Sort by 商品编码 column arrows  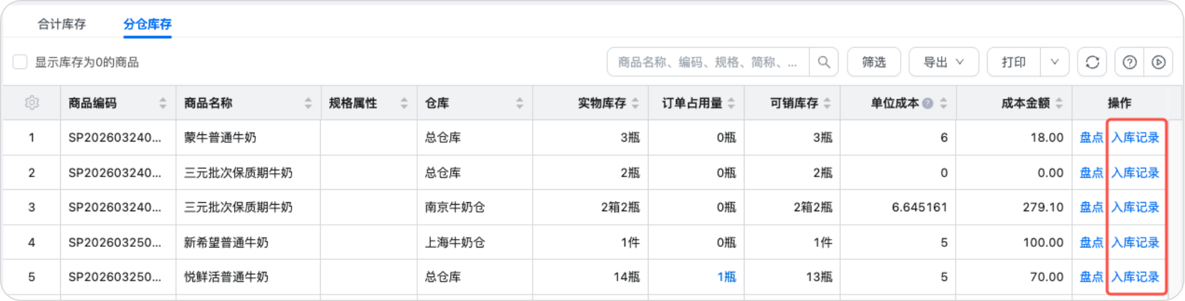click(x=163, y=103)
